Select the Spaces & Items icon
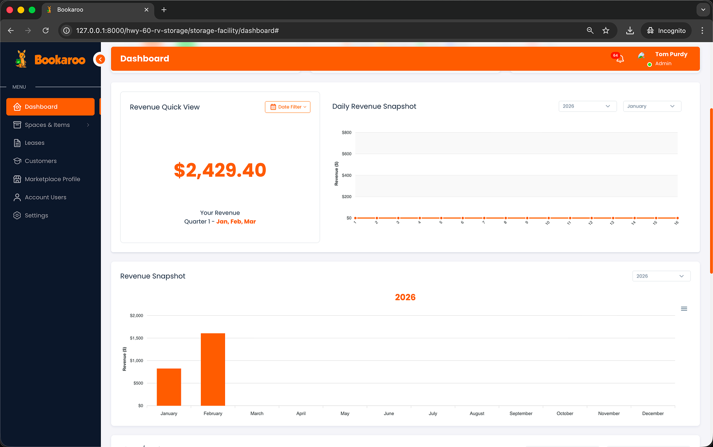 coord(17,124)
